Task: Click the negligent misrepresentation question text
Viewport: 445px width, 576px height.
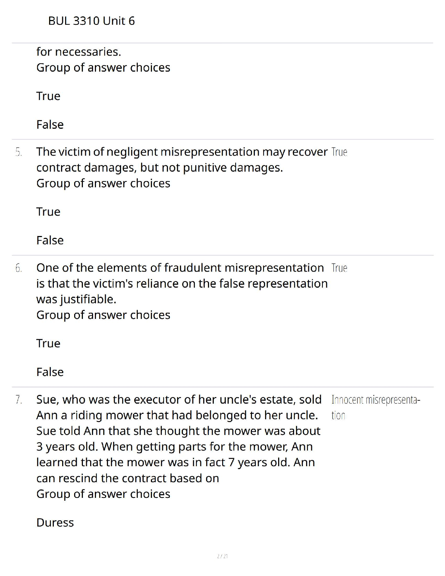Action: point(182,160)
